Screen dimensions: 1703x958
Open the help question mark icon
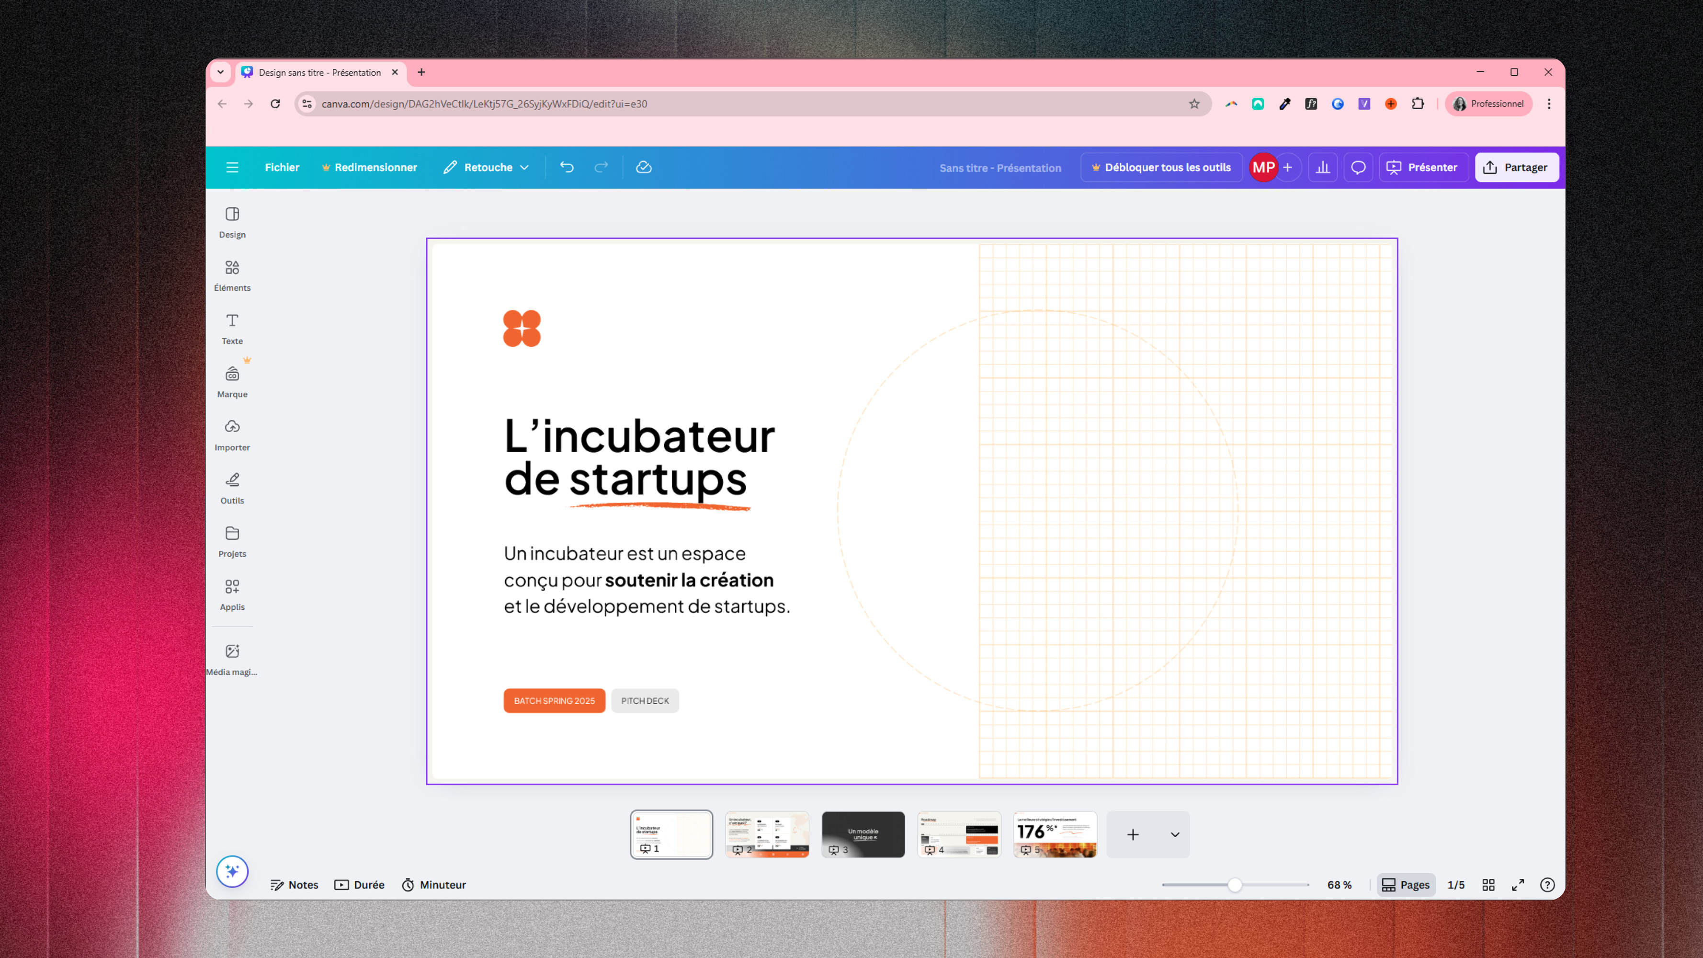(x=1548, y=885)
